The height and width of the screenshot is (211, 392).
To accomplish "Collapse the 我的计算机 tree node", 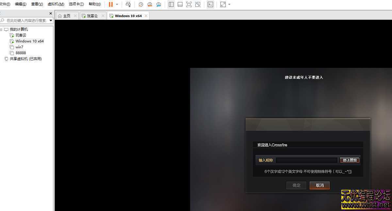I will point(1,29).
